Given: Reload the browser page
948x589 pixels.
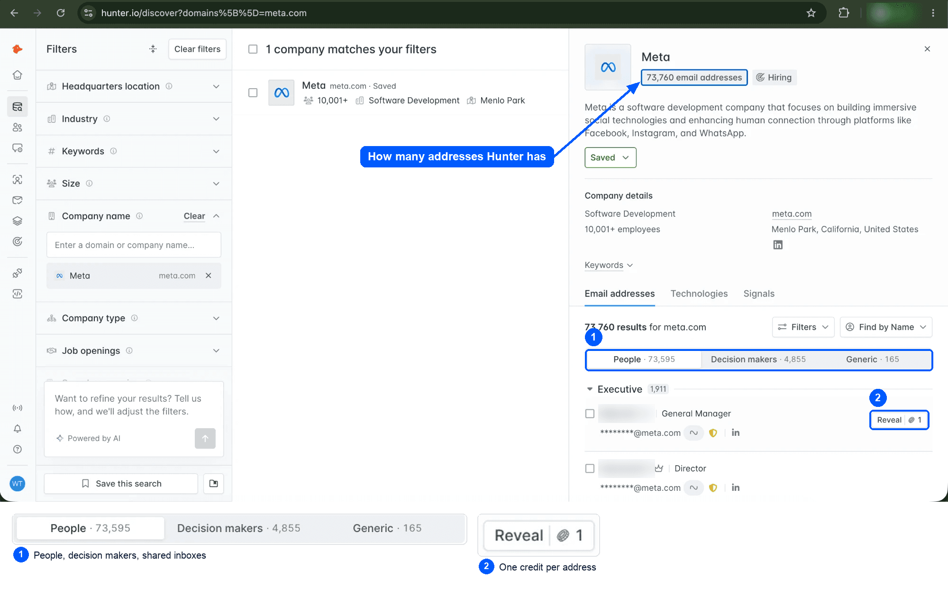Looking at the screenshot, I should (61, 13).
